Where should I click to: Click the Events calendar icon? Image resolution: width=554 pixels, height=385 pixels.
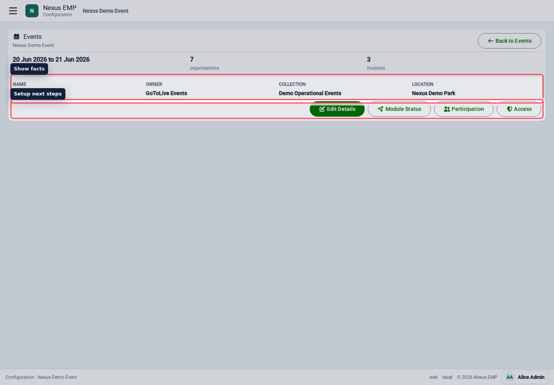point(17,37)
